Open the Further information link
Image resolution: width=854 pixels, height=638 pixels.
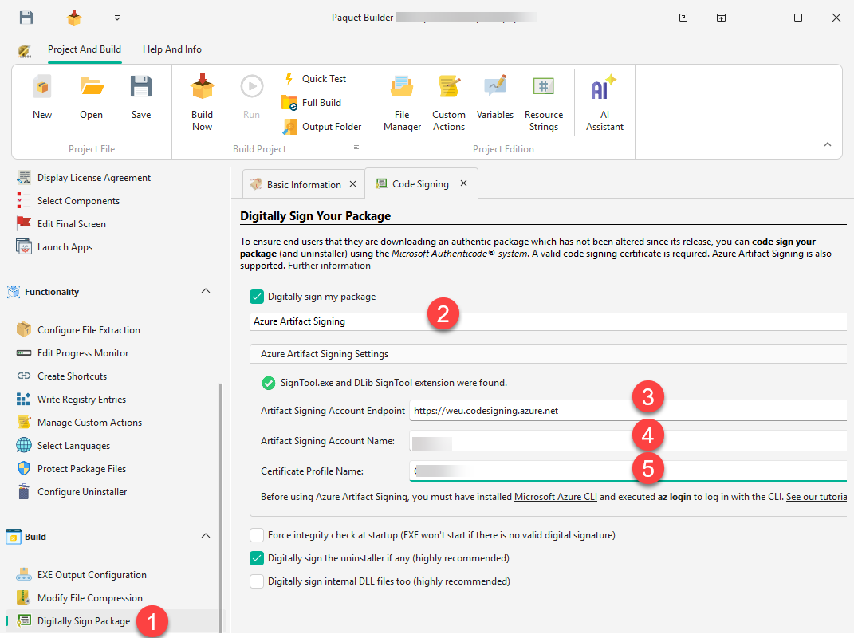pos(329,265)
